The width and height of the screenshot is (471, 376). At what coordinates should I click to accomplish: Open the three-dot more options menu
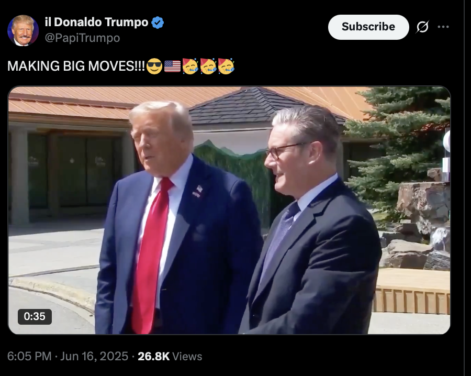click(443, 27)
